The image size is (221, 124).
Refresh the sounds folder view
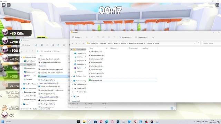click(199, 43)
